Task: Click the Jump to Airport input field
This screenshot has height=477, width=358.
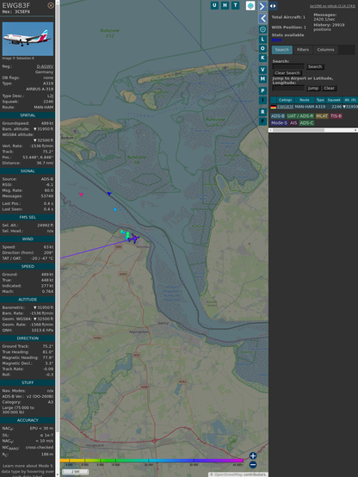Action: pos(288,88)
